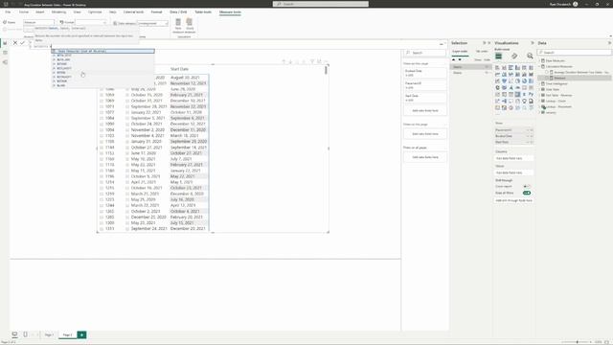Add a new page with plus button
The image size is (613, 345).
(x=81, y=334)
